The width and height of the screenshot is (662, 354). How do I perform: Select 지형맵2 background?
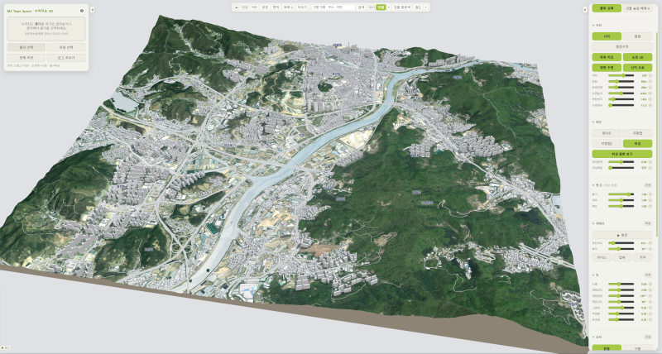607,143
